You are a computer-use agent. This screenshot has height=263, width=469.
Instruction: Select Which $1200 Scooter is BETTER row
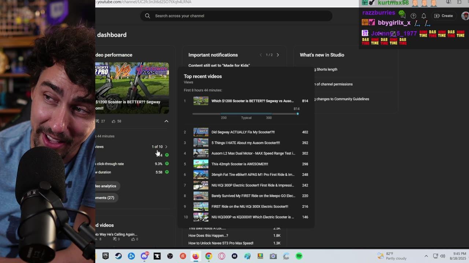tap(246, 101)
